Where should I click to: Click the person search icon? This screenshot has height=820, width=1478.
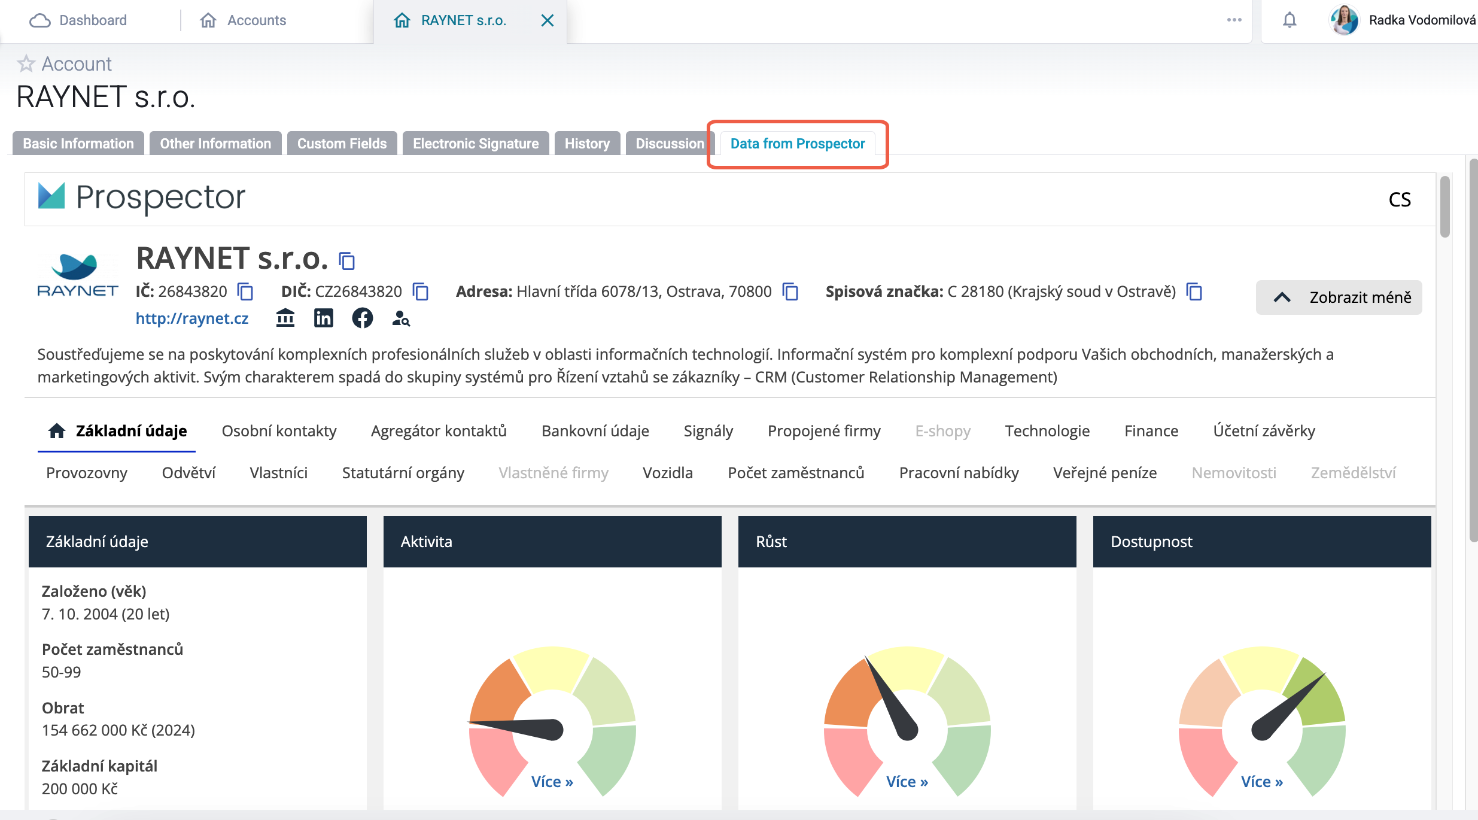(x=400, y=318)
